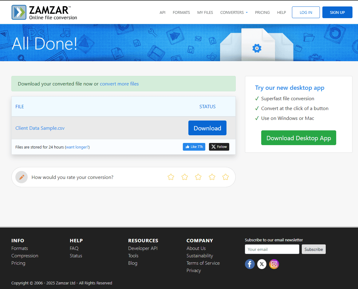
Task: Rate conversion one star
Action: tap(171, 177)
